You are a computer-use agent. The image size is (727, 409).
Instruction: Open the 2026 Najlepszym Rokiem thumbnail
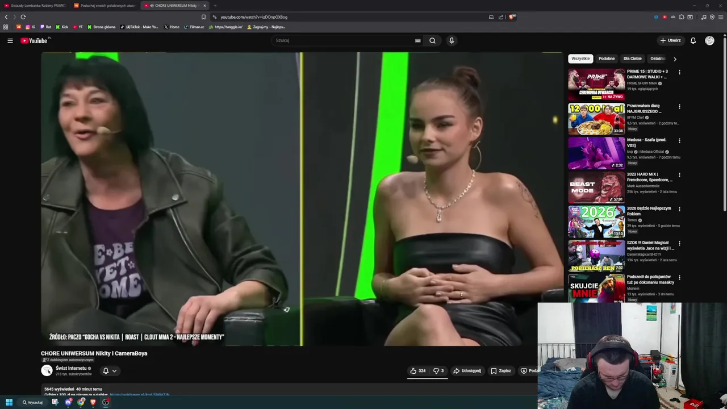coord(596,221)
